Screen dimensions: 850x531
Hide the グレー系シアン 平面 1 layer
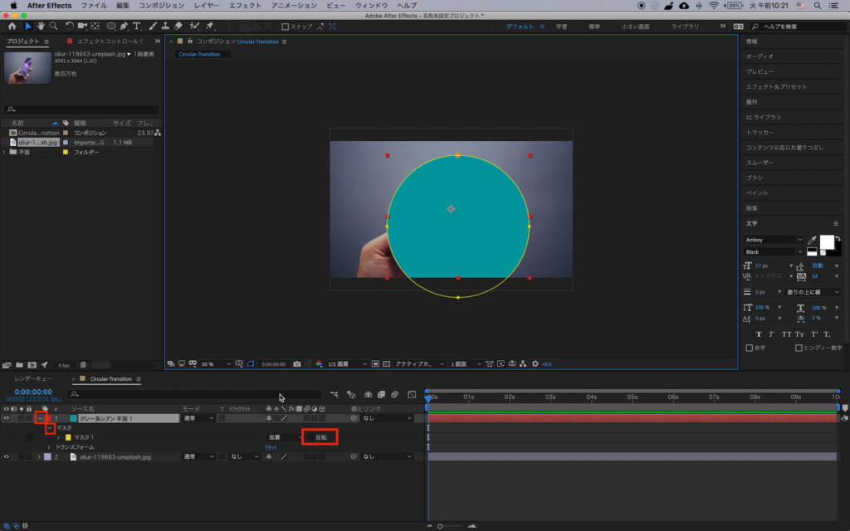pyautogui.click(x=7, y=418)
